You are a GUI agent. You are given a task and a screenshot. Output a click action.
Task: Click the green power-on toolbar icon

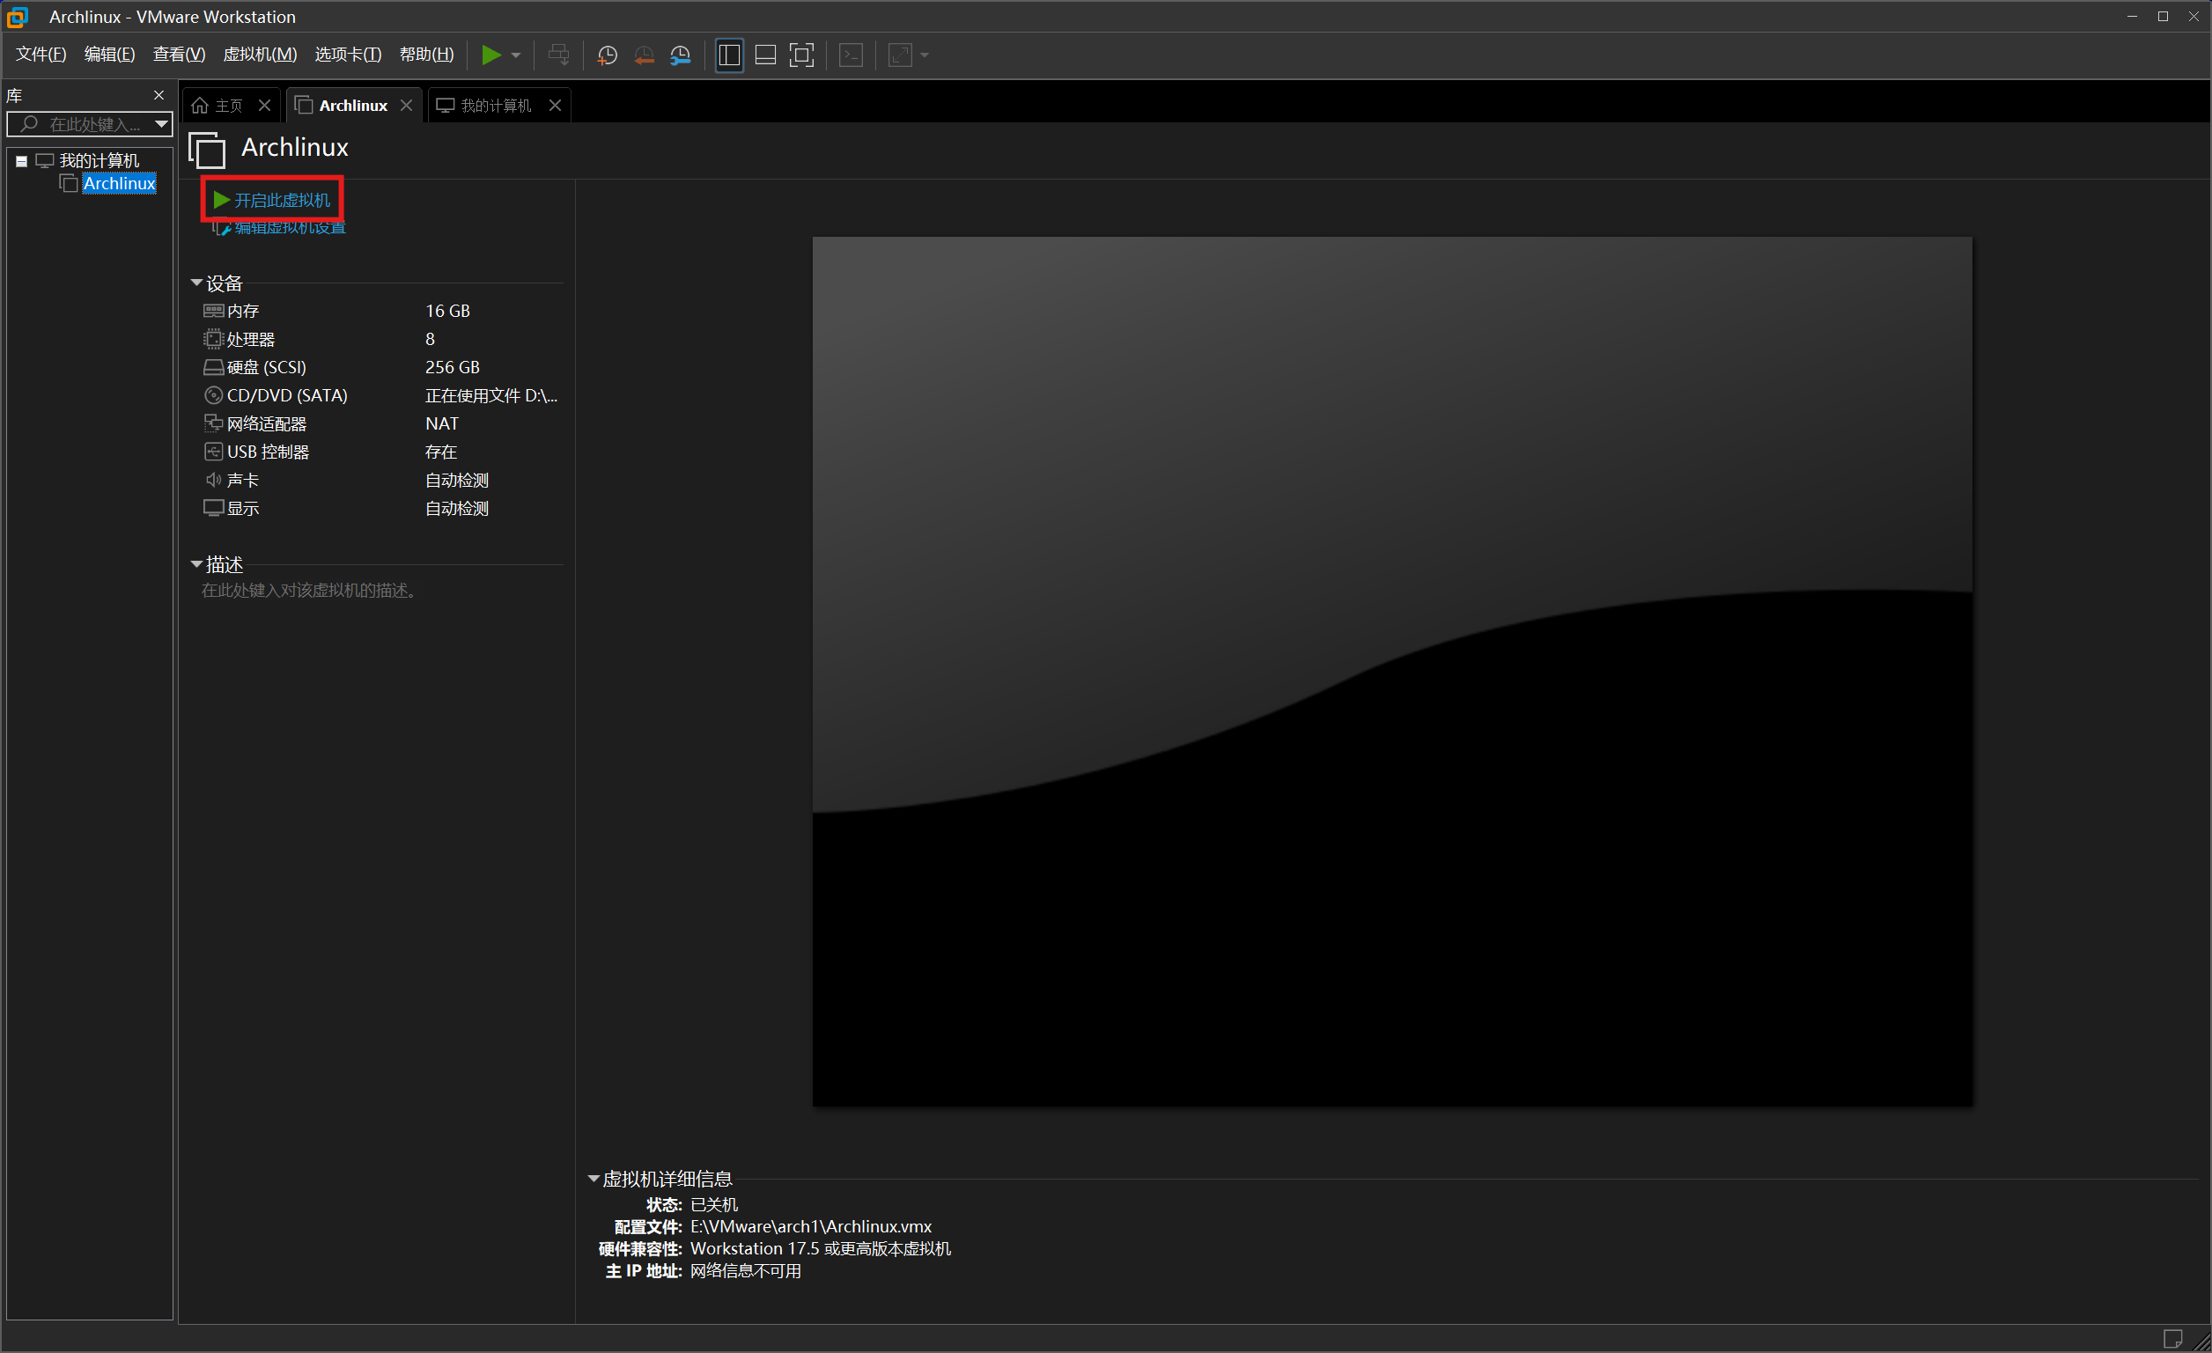pos(491,55)
